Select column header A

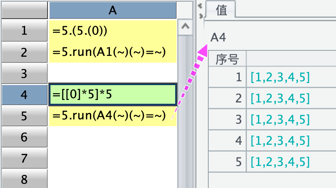pos(113,10)
